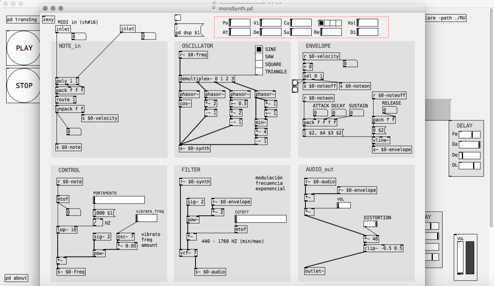Click the pd transEng object box

pyautogui.click(x=22, y=20)
